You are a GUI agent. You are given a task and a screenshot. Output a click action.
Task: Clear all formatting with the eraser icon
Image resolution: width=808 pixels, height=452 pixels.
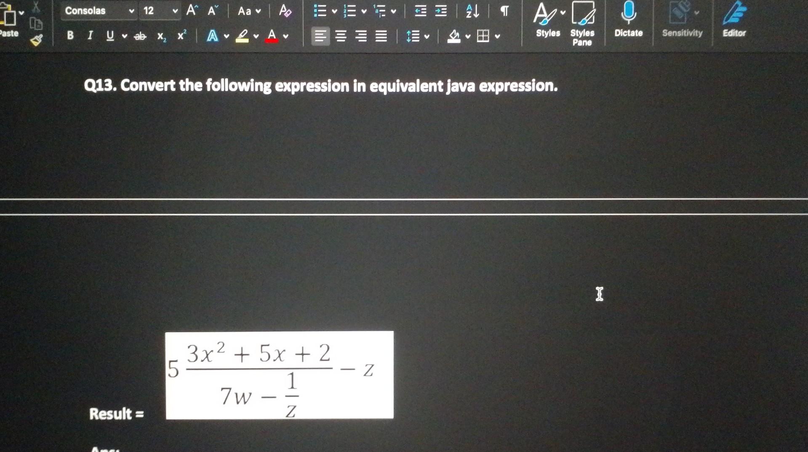pyautogui.click(x=285, y=11)
